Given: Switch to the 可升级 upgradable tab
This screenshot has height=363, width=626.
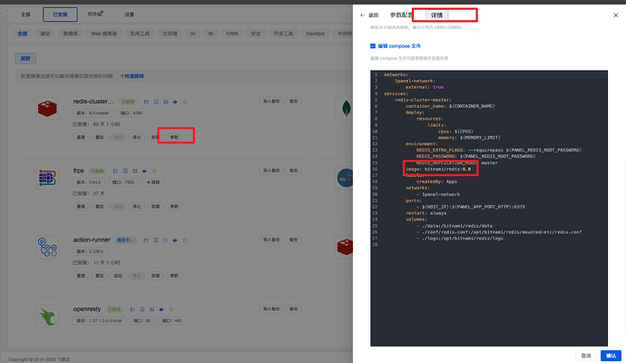Looking at the screenshot, I should coord(95,15).
